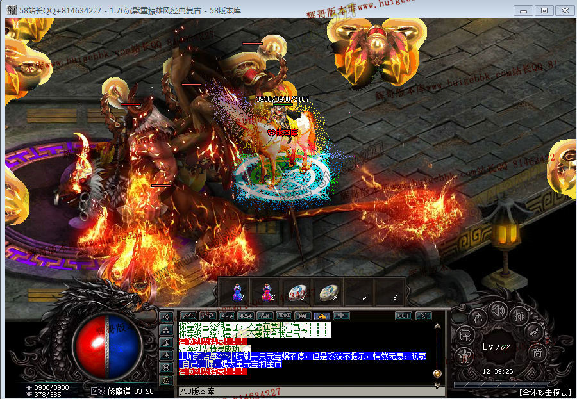Maximize the game window
The width and height of the screenshot is (577, 399).
(544, 11)
